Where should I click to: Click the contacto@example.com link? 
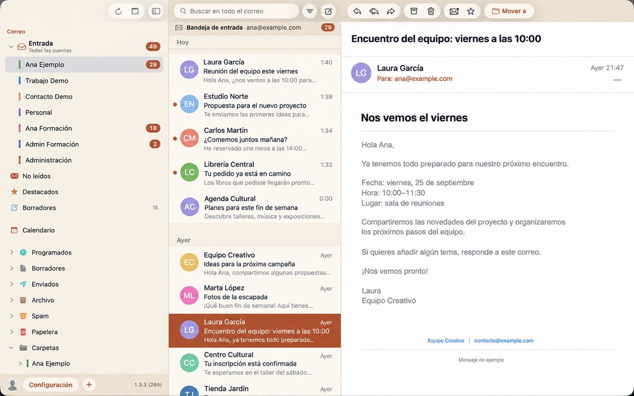coord(504,341)
